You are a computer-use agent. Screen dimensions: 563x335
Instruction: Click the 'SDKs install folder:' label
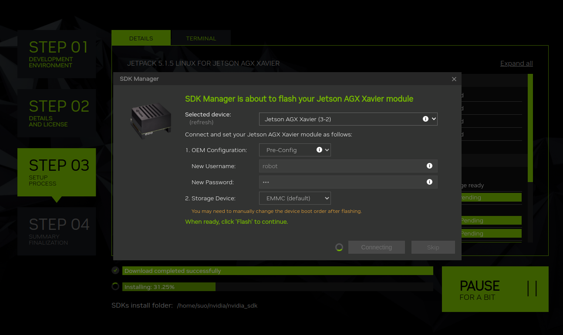(142, 305)
